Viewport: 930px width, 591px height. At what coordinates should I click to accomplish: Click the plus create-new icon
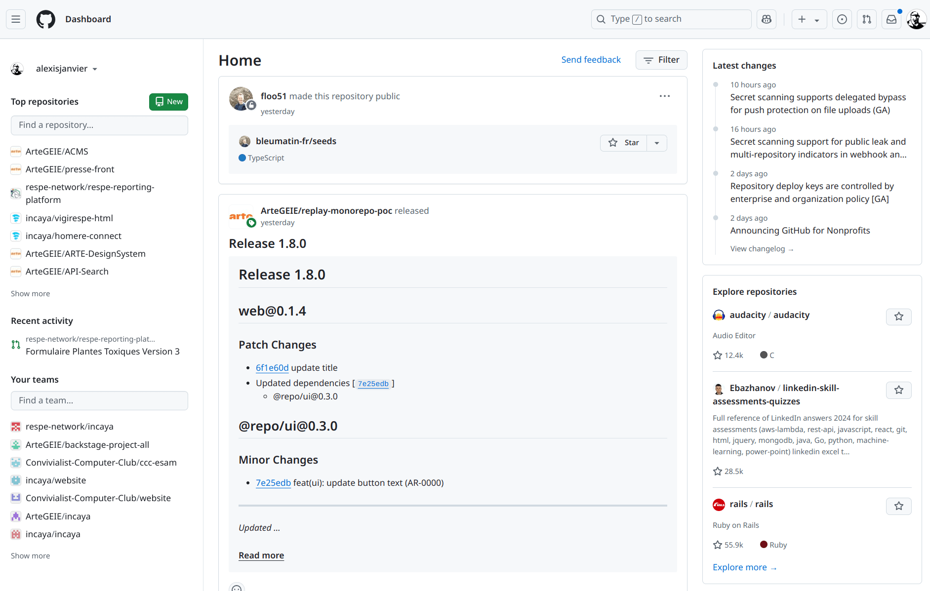coord(802,19)
